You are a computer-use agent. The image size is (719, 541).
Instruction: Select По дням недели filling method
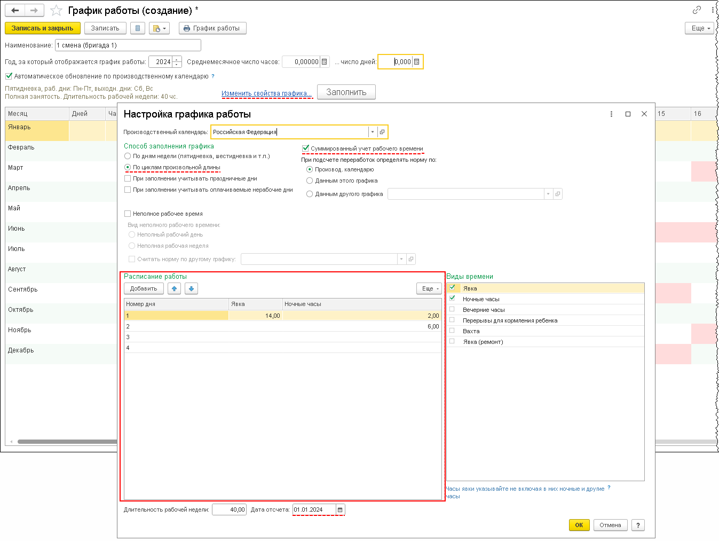click(128, 156)
